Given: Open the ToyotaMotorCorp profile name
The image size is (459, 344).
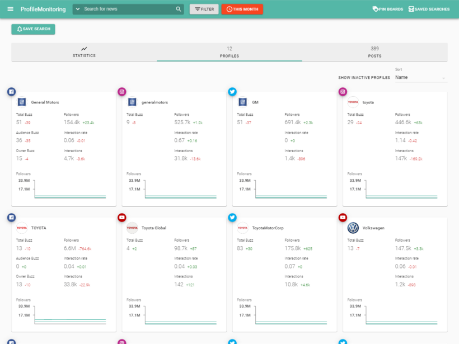Looking at the screenshot, I should click(x=268, y=228).
